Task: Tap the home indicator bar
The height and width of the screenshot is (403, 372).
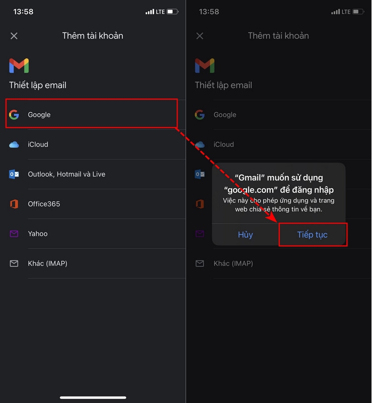Action: tap(93, 397)
